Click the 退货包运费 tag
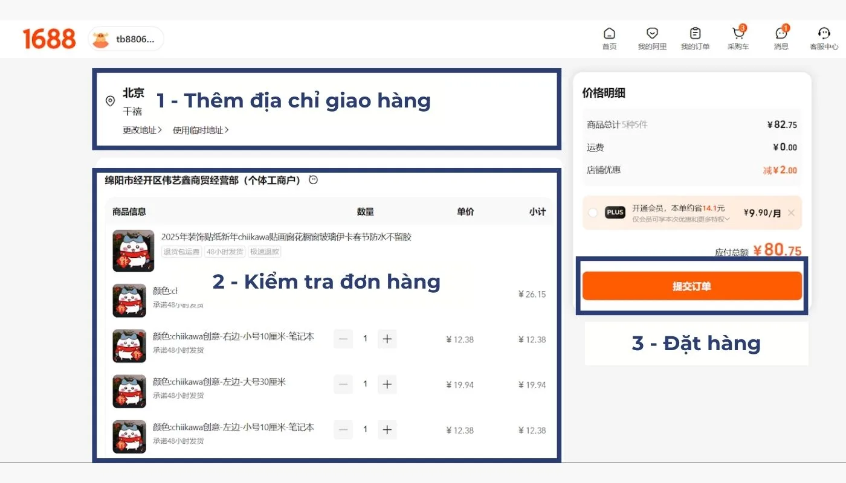The width and height of the screenshot is (846, 483). 181,252
